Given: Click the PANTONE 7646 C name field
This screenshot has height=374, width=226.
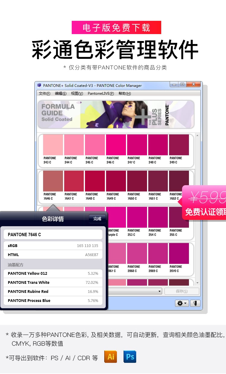Looking at the screenshot, I should pyautogui.click(x=53, y=234).
